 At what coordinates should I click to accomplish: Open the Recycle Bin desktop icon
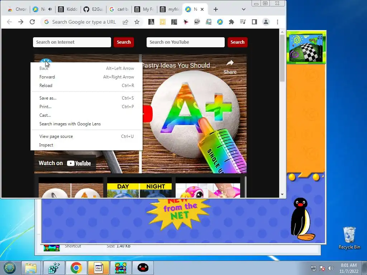[349, 238]
